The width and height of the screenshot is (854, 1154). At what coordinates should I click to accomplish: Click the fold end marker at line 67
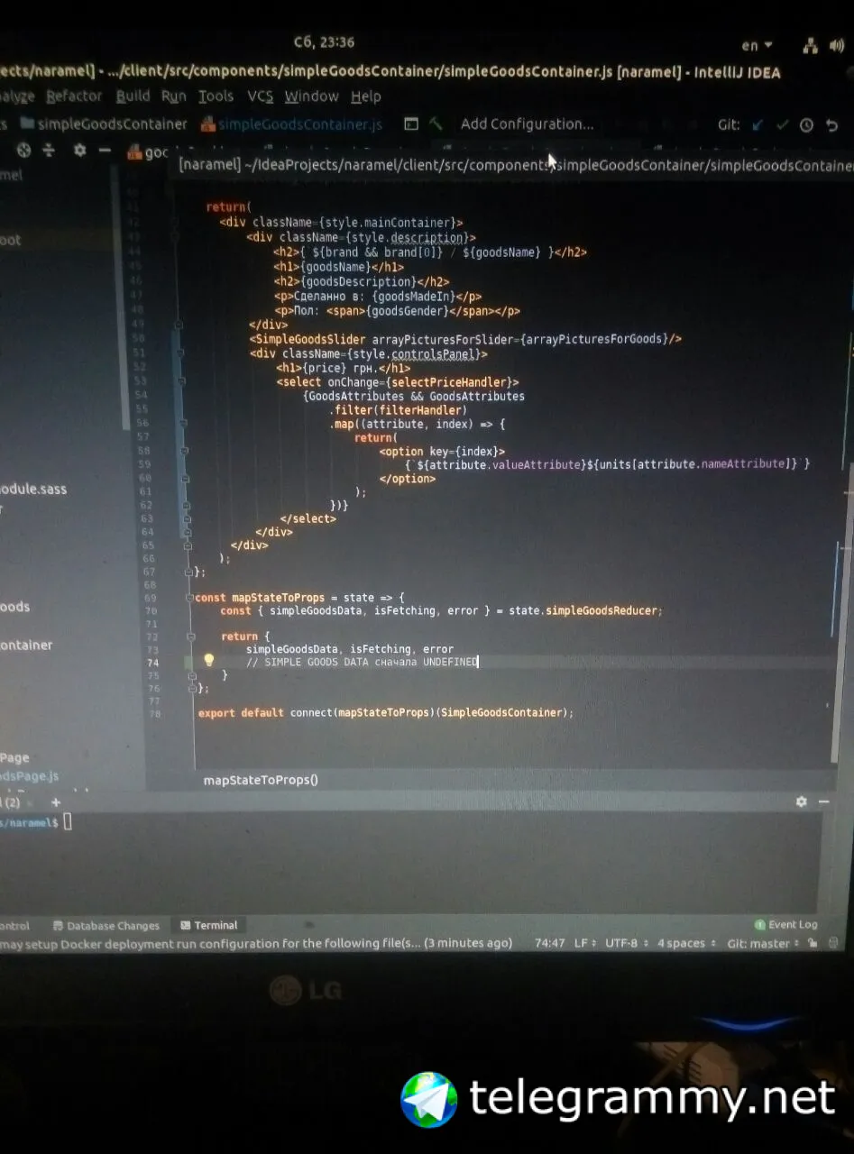(189, 572)
